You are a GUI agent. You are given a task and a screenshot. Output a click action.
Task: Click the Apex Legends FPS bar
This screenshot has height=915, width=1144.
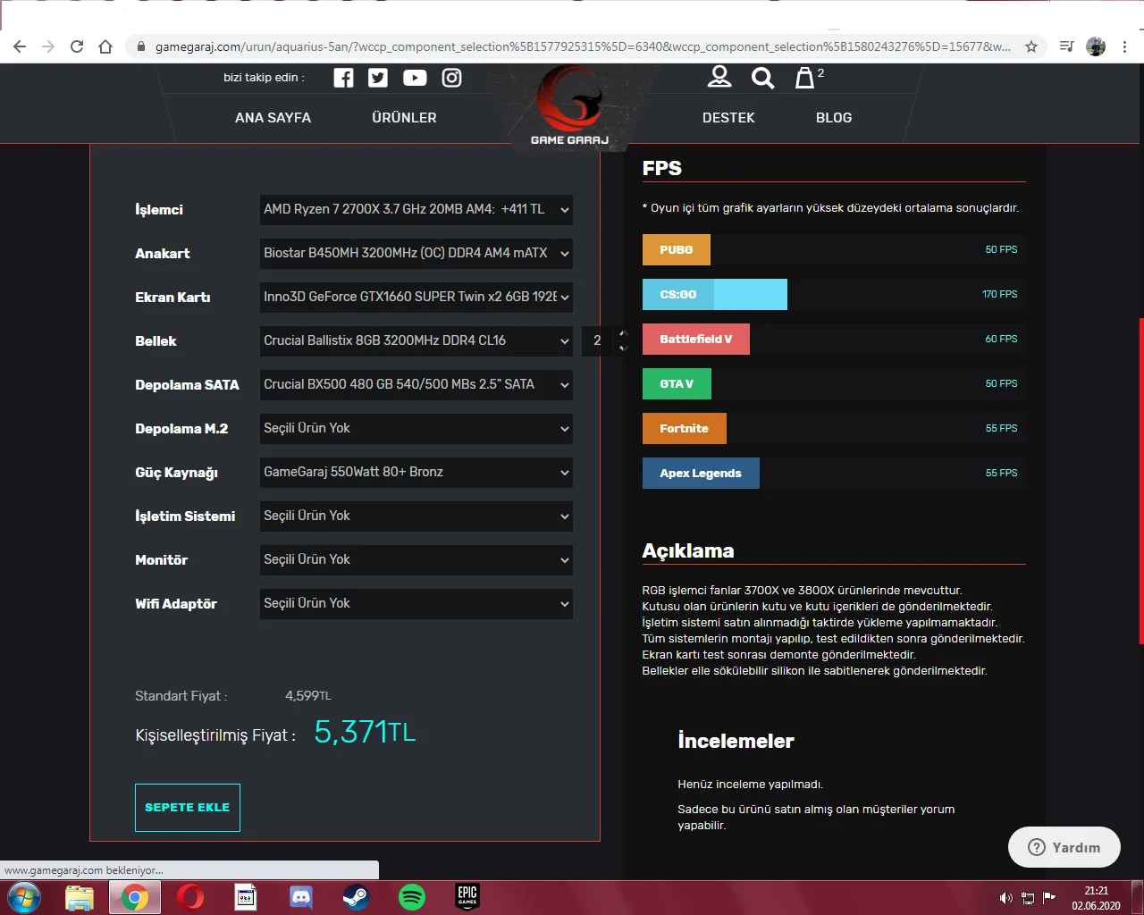tap(701, 474)
